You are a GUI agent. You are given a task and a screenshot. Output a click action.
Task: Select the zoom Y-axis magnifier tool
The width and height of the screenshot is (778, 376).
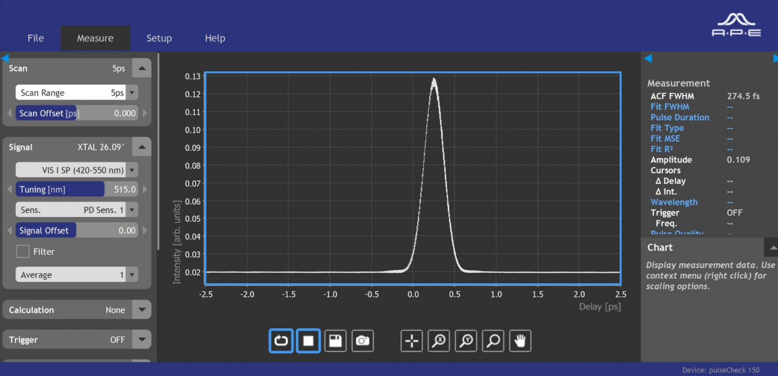tap(466, 341)
